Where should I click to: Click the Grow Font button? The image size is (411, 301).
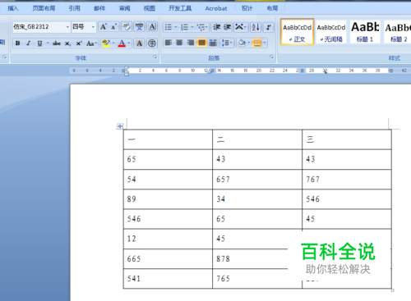[104, 27]
